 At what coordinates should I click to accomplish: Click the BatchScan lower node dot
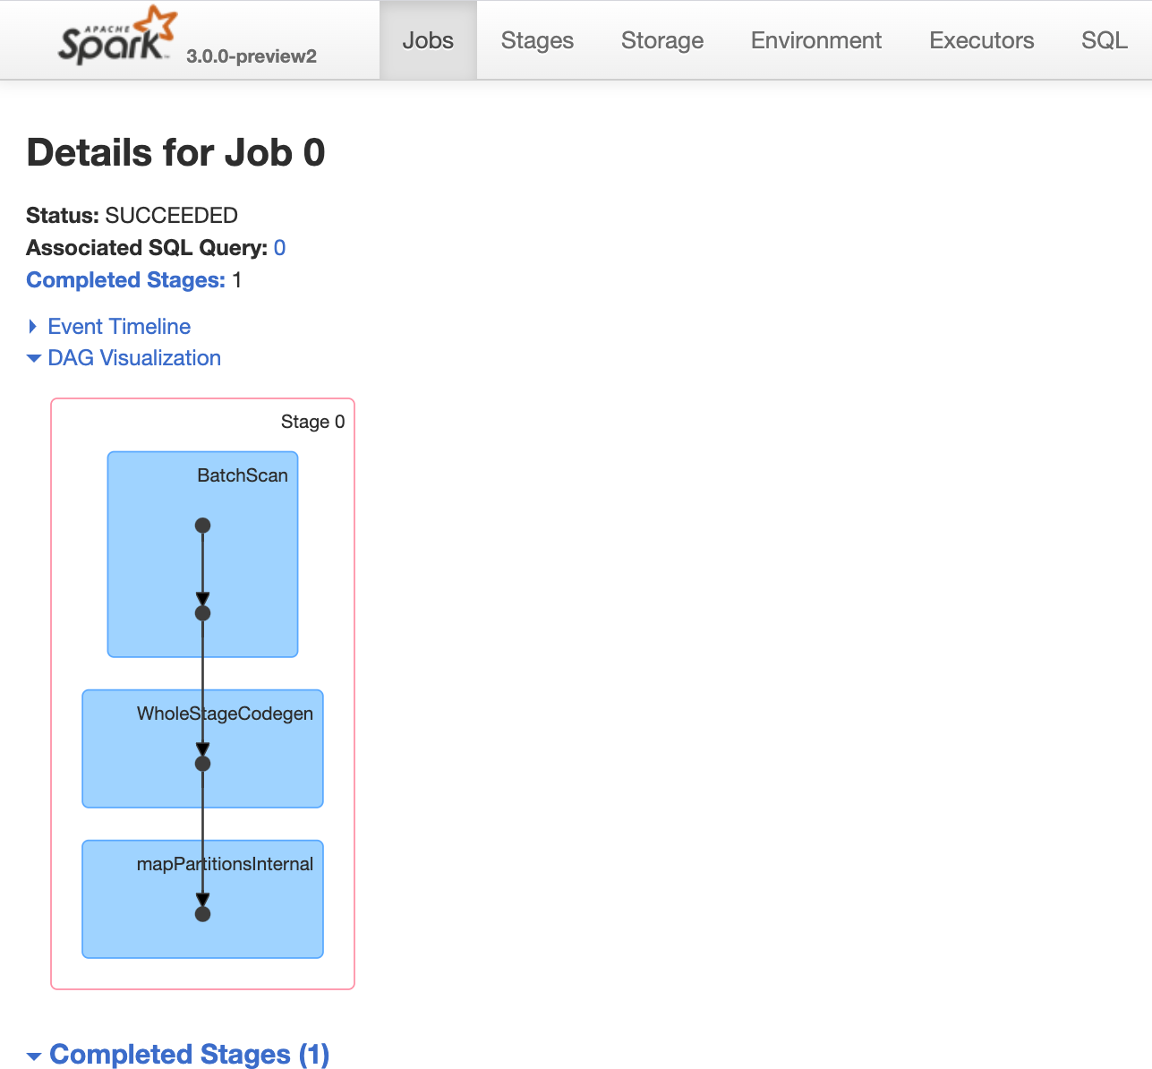coord(203,613)
